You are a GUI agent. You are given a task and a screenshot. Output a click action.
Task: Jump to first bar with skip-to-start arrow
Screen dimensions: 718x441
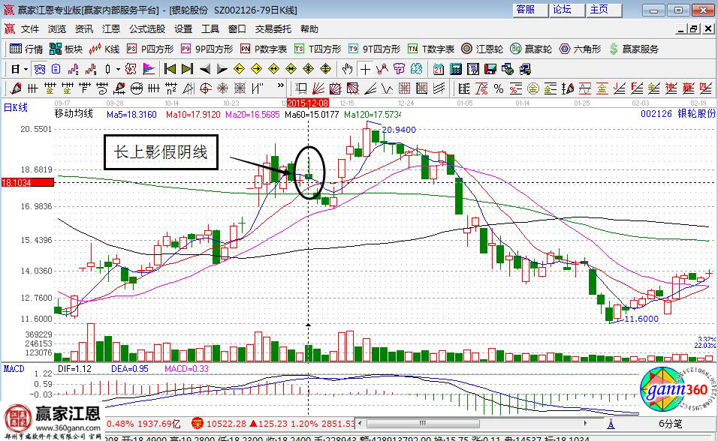pos(170,69)
